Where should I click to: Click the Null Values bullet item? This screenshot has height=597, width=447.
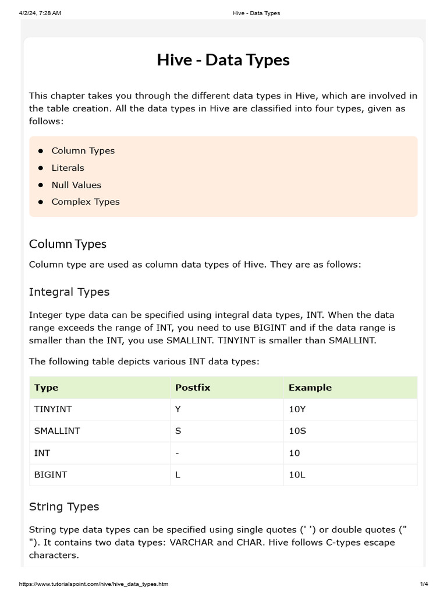pos(76,185)
